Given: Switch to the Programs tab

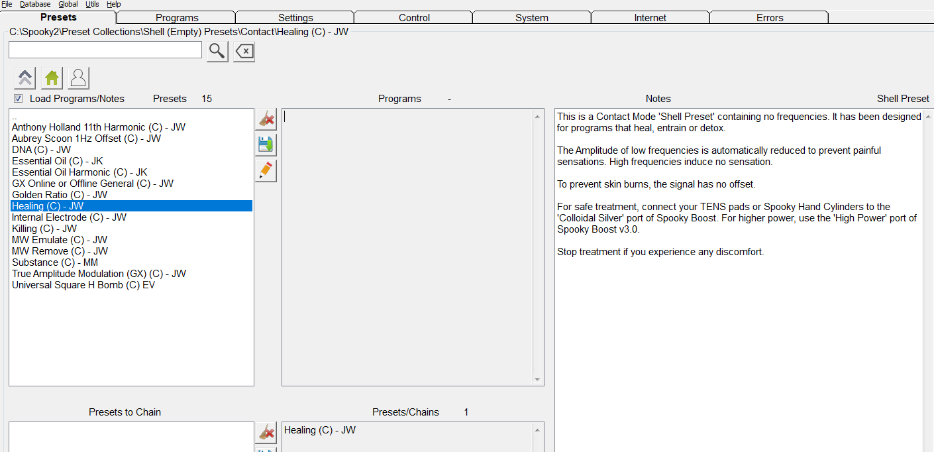Looking at the screenshot, I should (x=177, y=18).
